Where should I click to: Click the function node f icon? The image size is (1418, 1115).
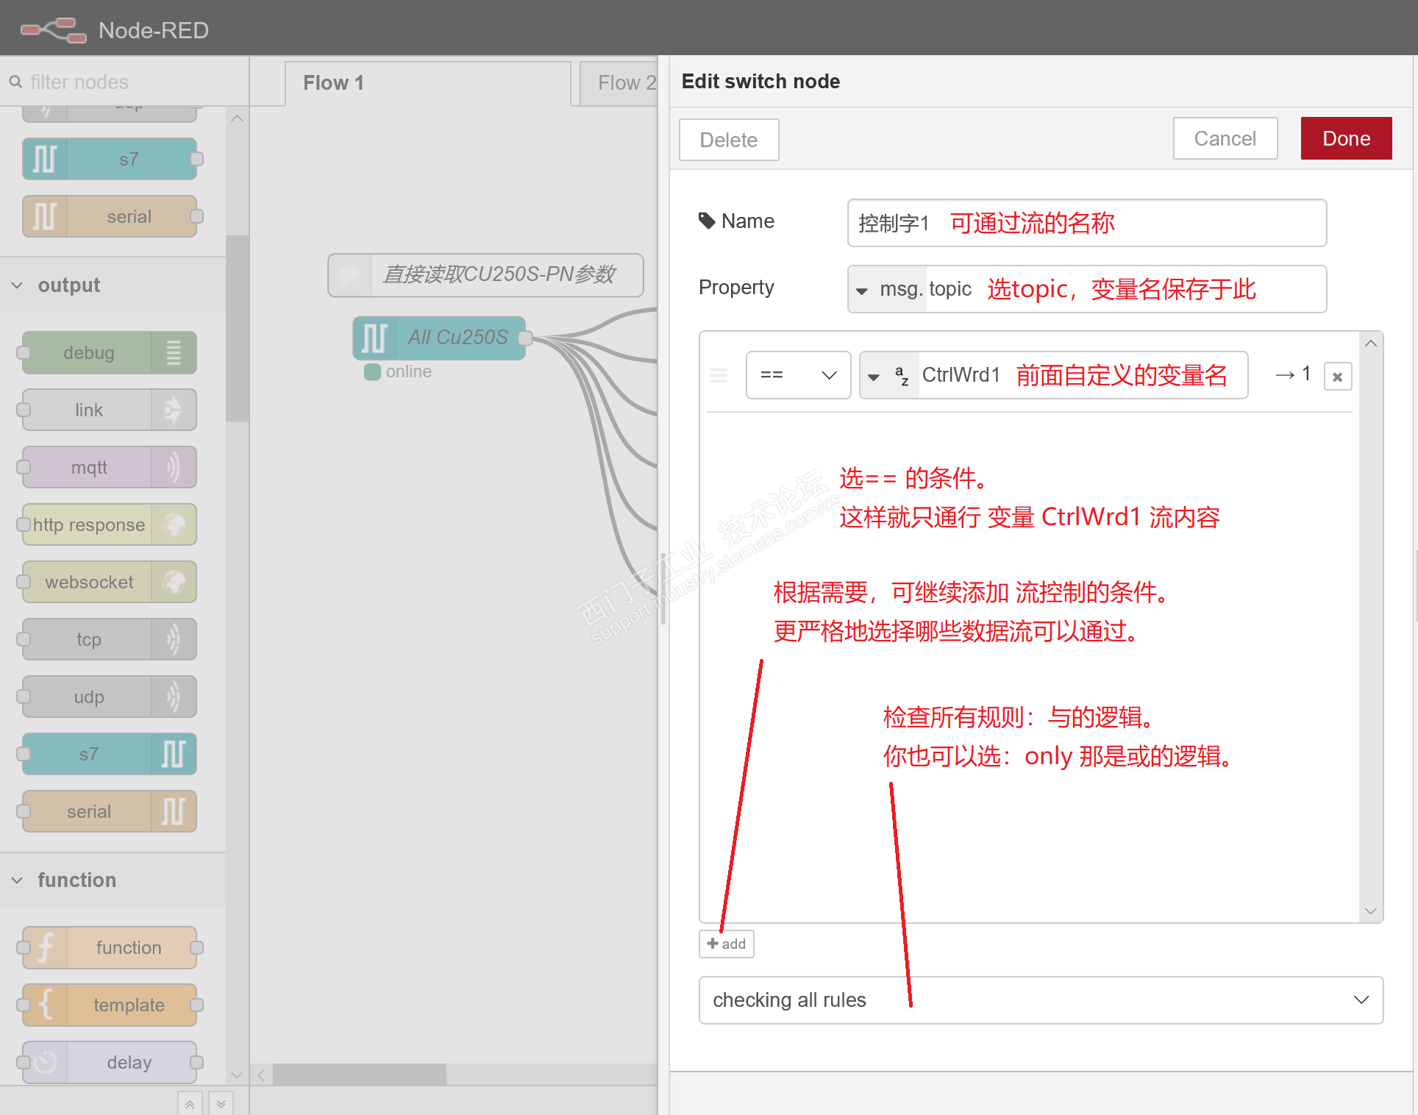45,947
